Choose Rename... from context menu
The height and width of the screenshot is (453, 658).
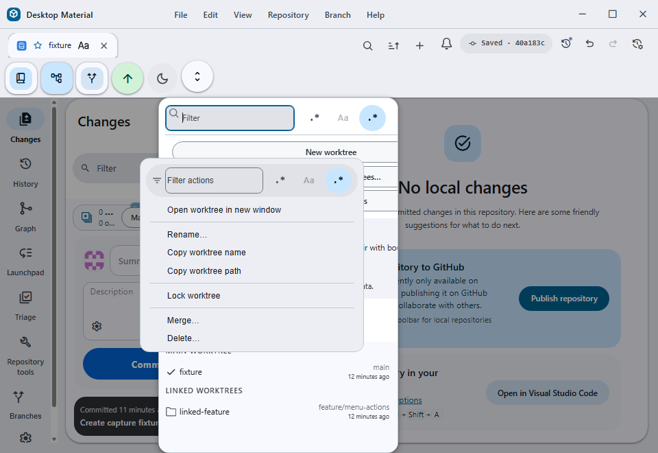pyautogui.click(x=252, y=235)
